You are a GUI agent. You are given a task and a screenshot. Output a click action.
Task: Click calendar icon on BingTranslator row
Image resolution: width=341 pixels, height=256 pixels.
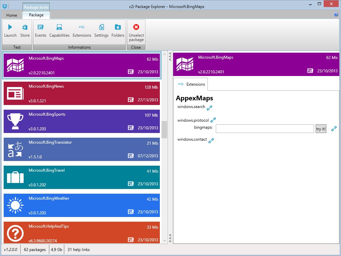pos(131,156)
